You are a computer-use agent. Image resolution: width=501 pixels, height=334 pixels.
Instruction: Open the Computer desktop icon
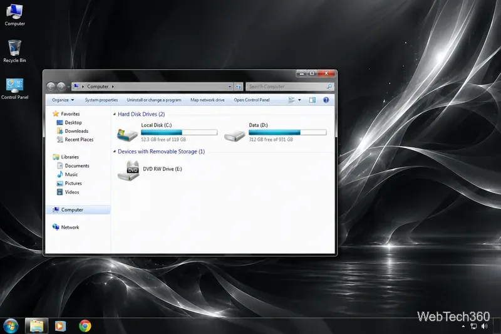[x=14, y=14]
